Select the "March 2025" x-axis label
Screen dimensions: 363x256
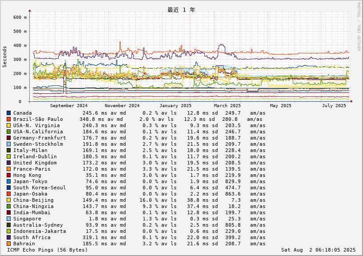(227, 106)
